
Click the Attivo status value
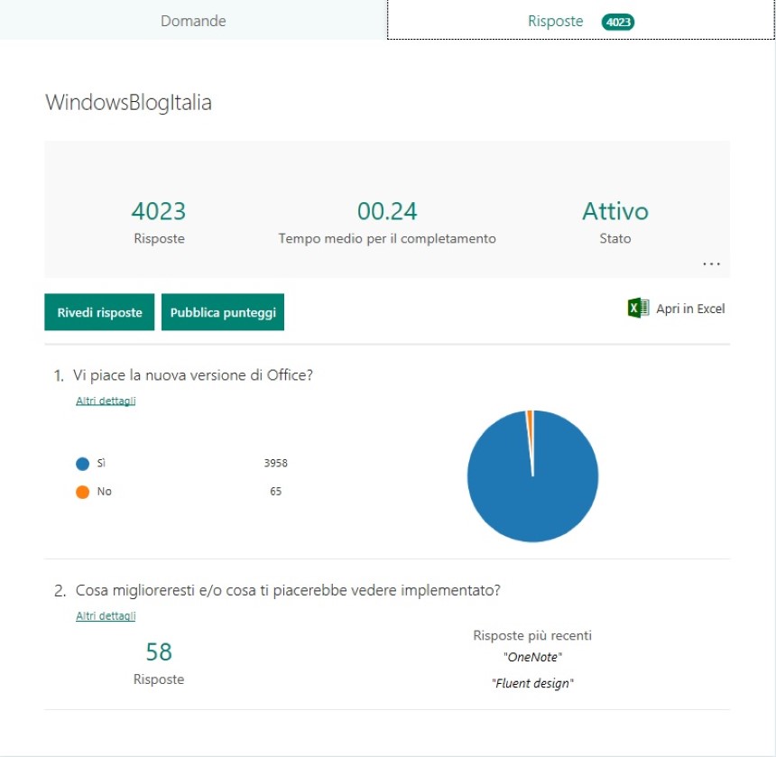pyautogui.click(x=615, y=211)
